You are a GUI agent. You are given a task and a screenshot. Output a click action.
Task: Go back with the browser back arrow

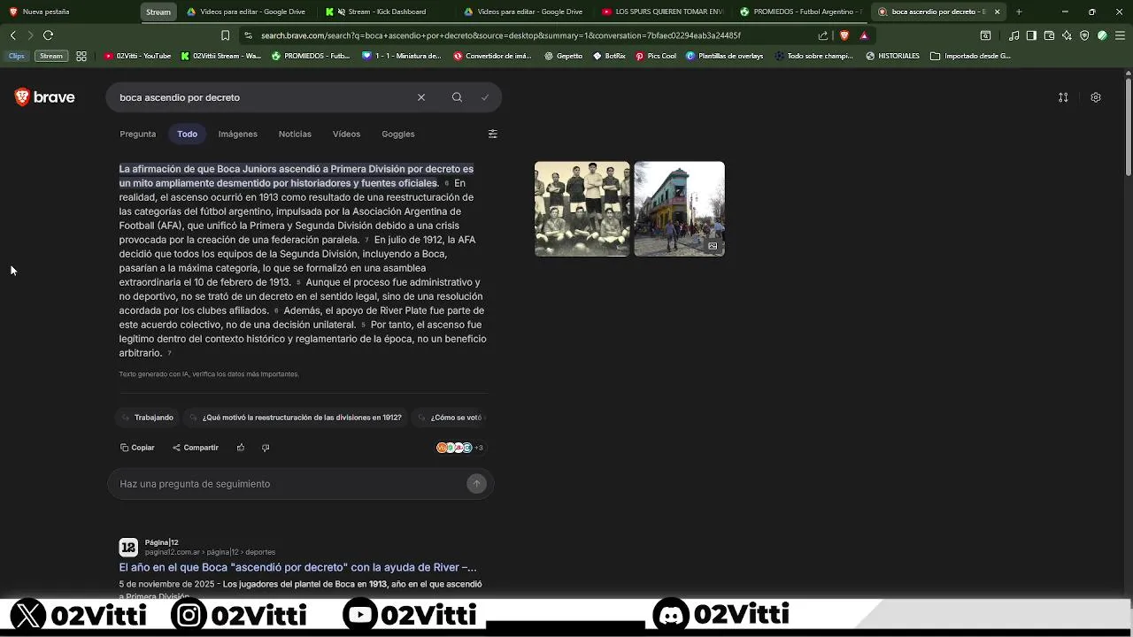tap(12, 35)
